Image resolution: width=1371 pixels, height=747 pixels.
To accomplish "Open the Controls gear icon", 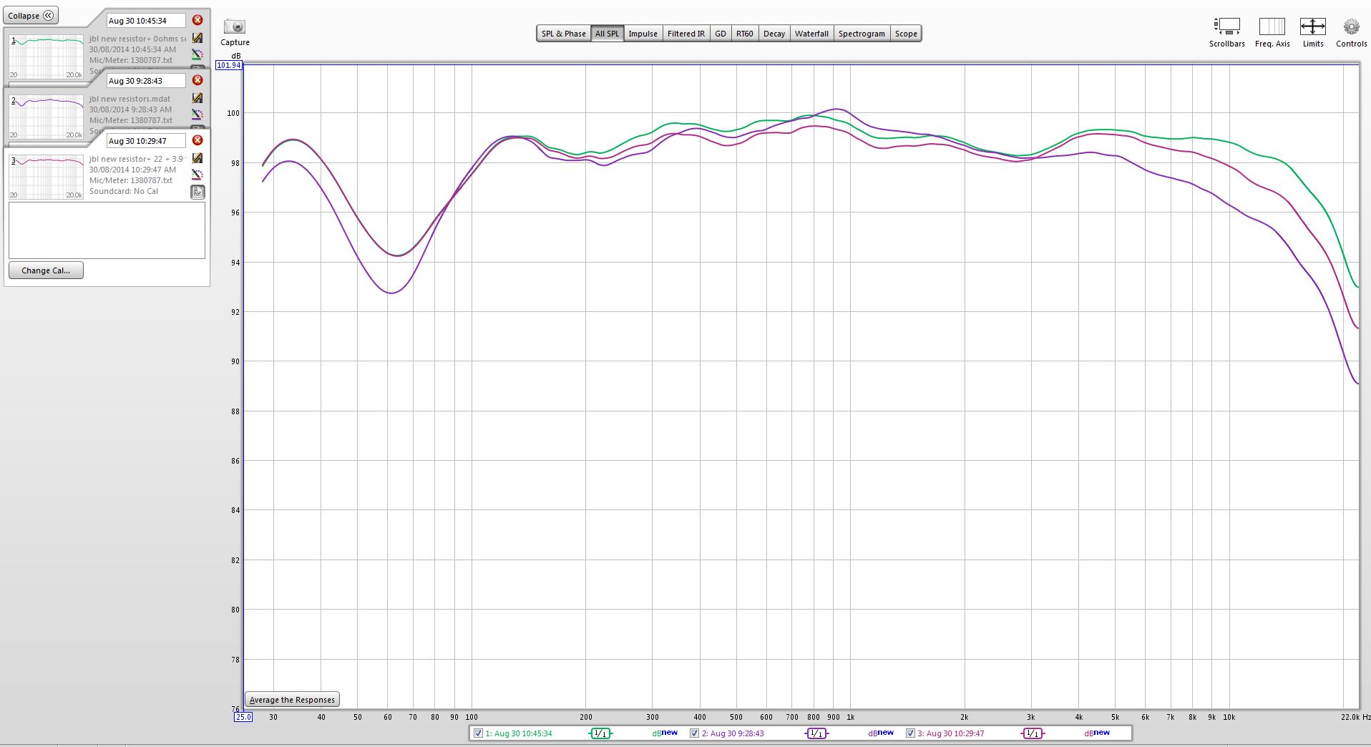I will click(x=1351, y=26).
